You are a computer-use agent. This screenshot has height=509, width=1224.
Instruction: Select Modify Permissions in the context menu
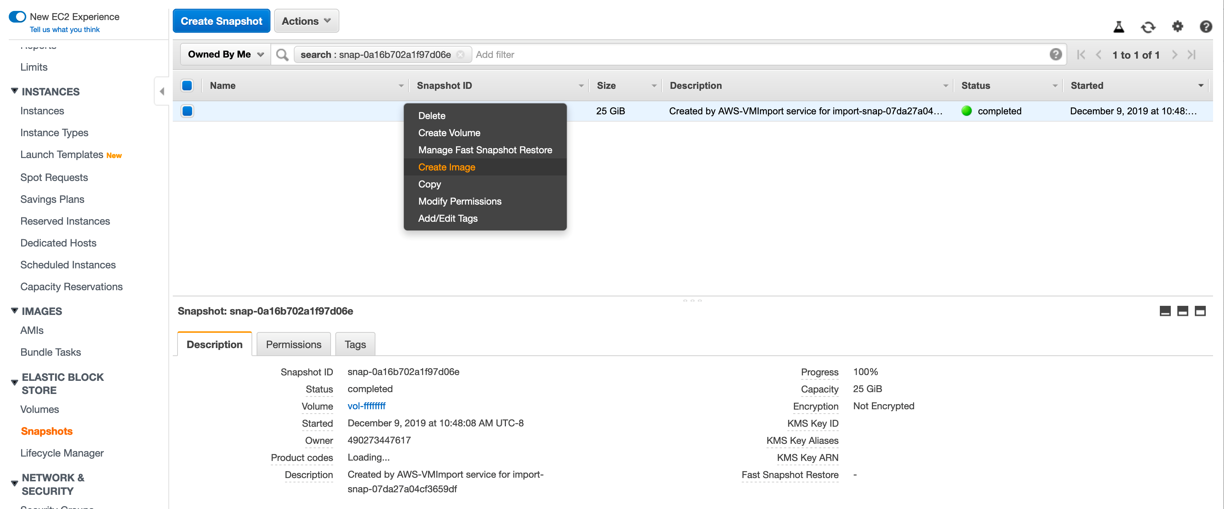485,201
